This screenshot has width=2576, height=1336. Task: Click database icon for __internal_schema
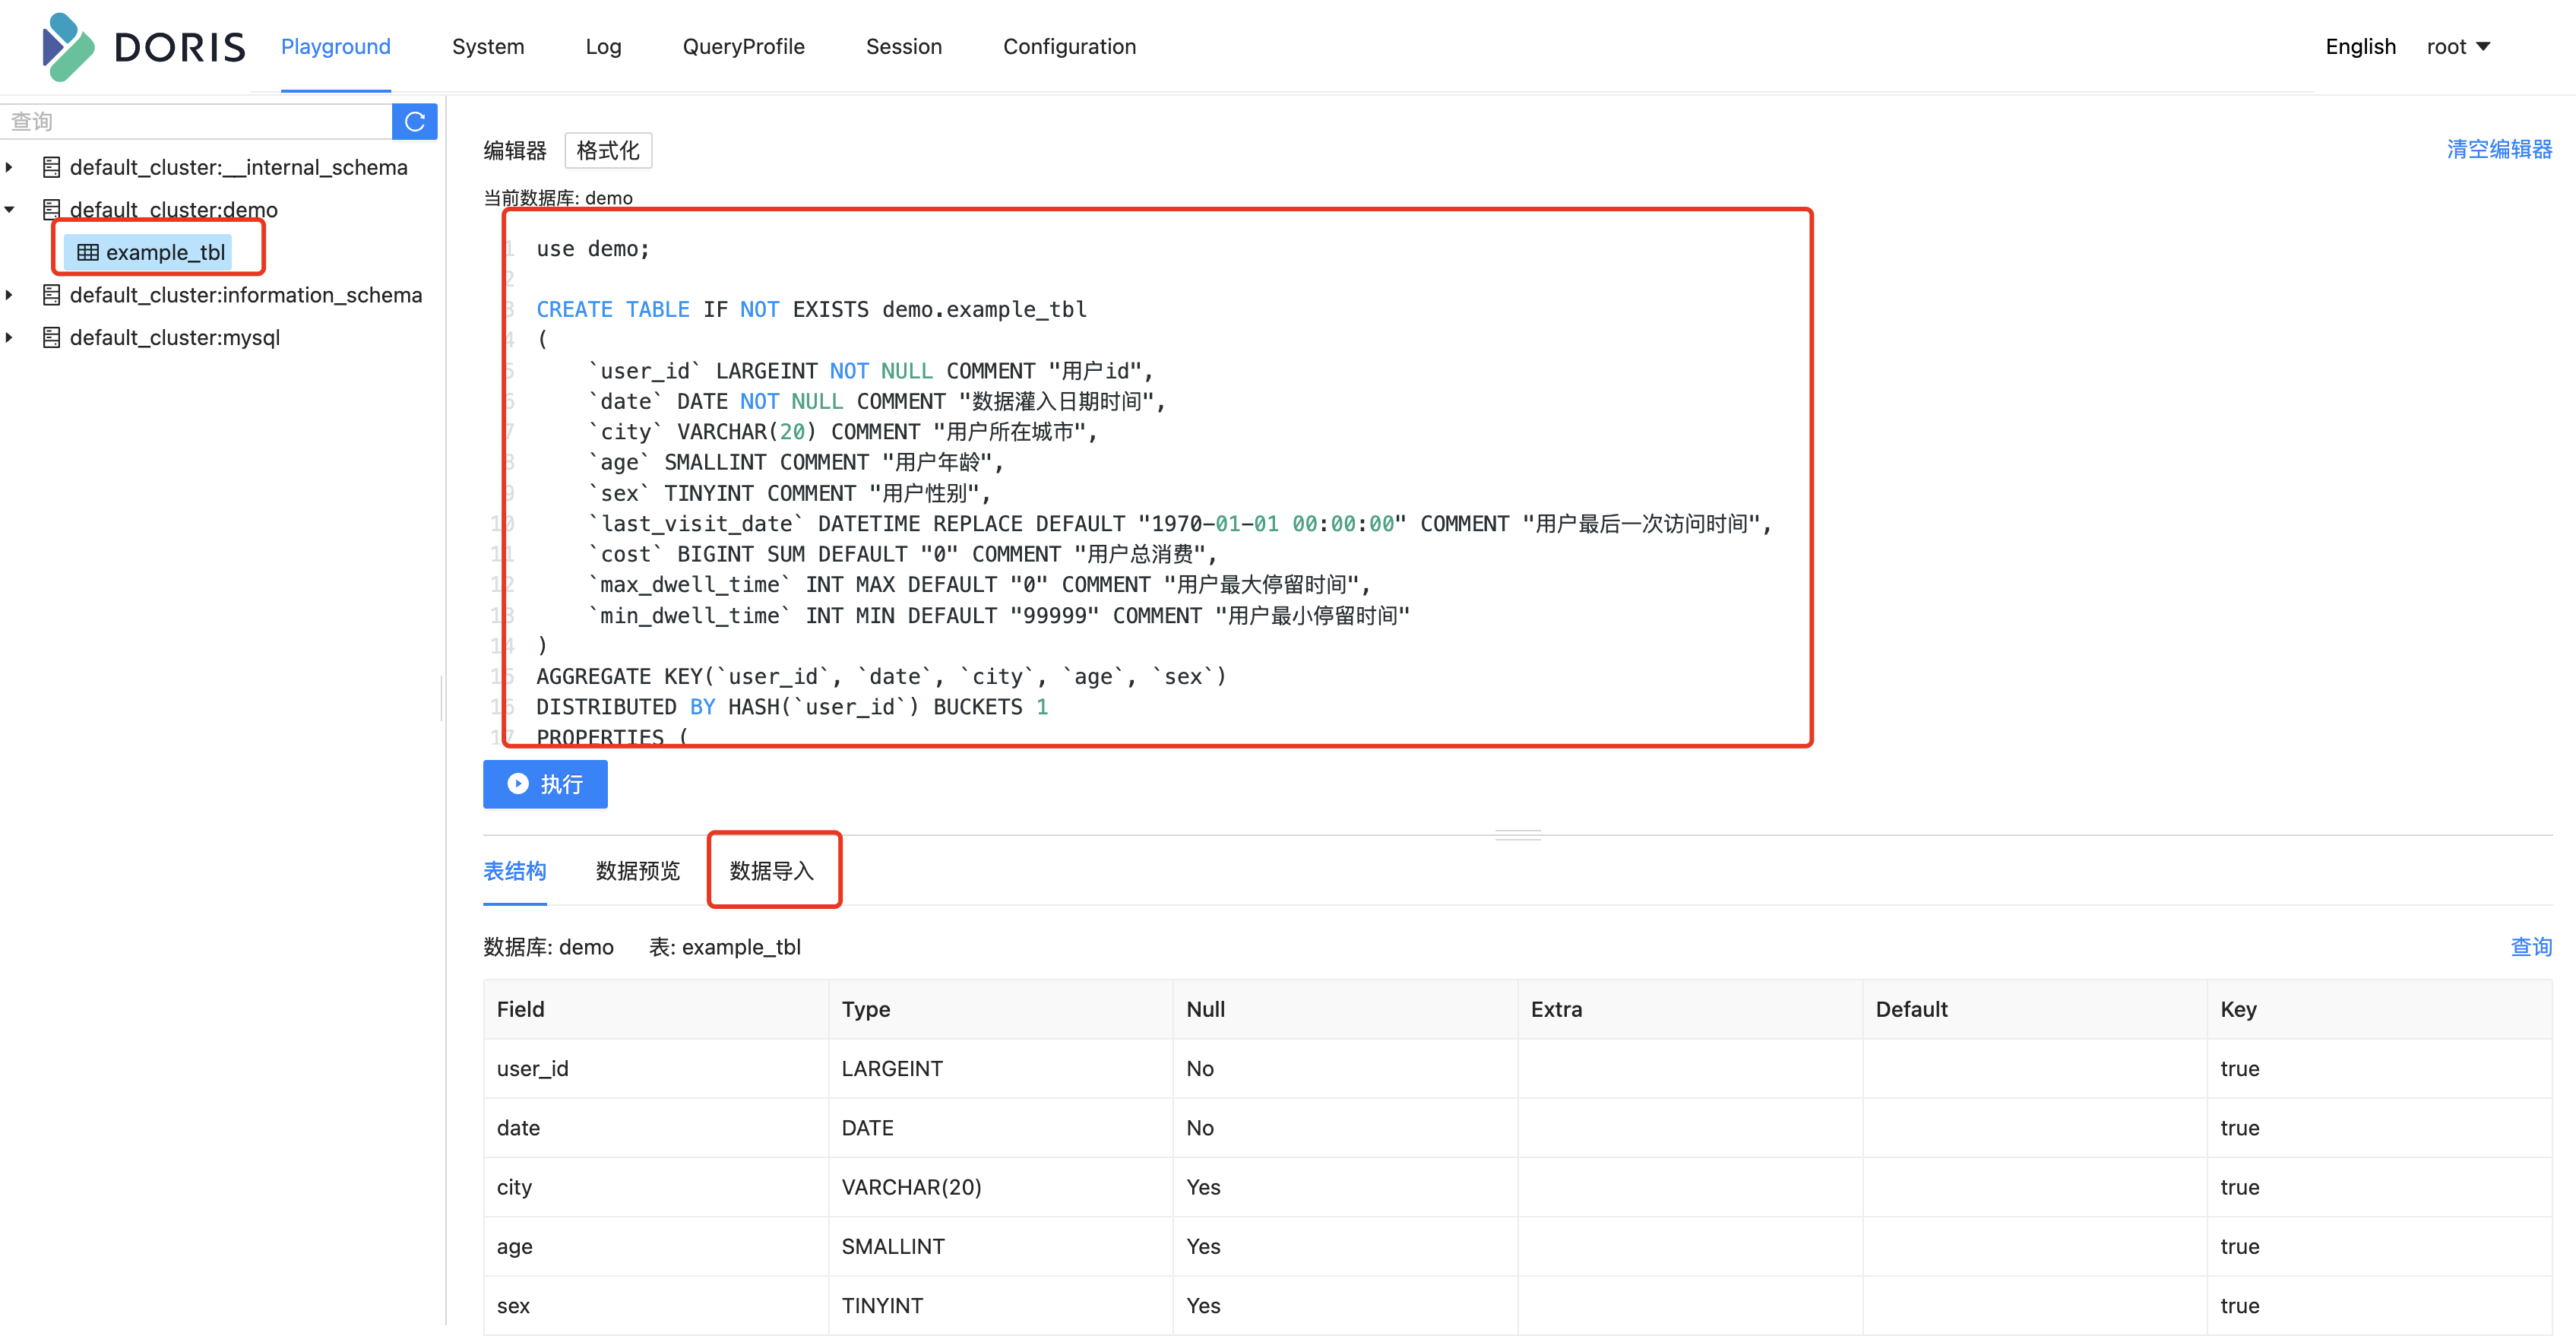coord(52,167)
